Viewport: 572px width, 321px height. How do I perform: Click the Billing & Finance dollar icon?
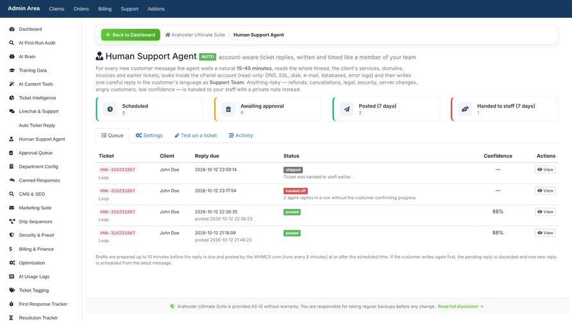click(11, 249)
